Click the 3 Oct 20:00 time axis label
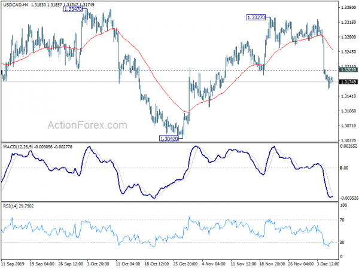 click(99, 264)
